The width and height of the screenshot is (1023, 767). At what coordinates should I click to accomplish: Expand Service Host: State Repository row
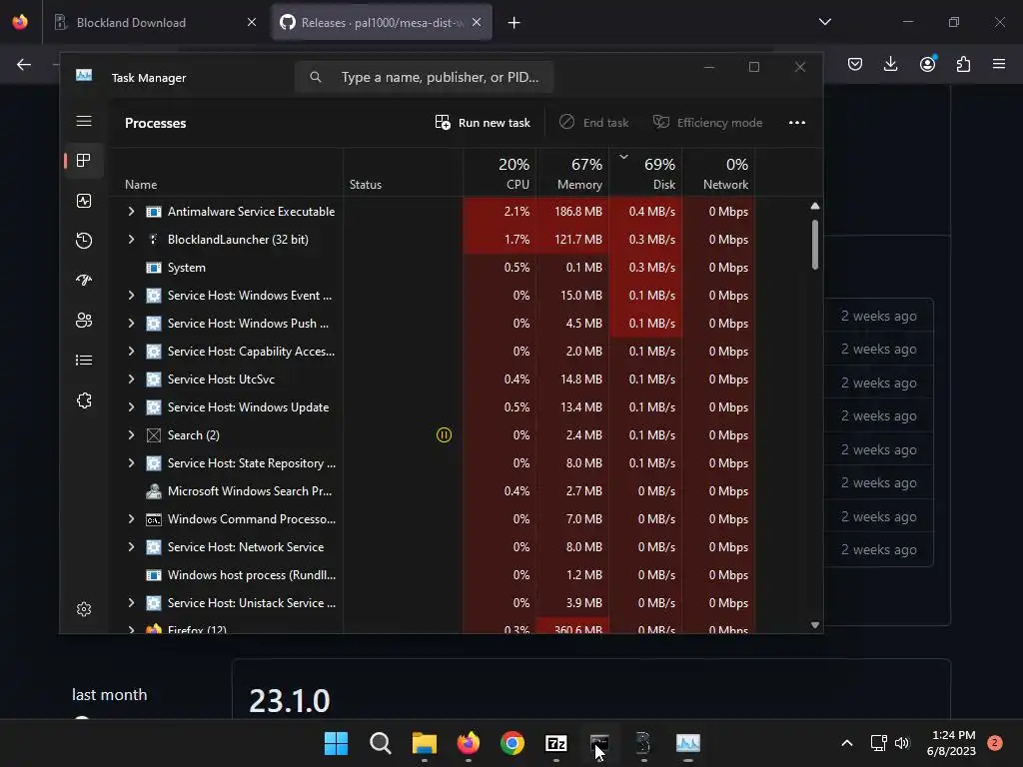click(x=131, y=463)
